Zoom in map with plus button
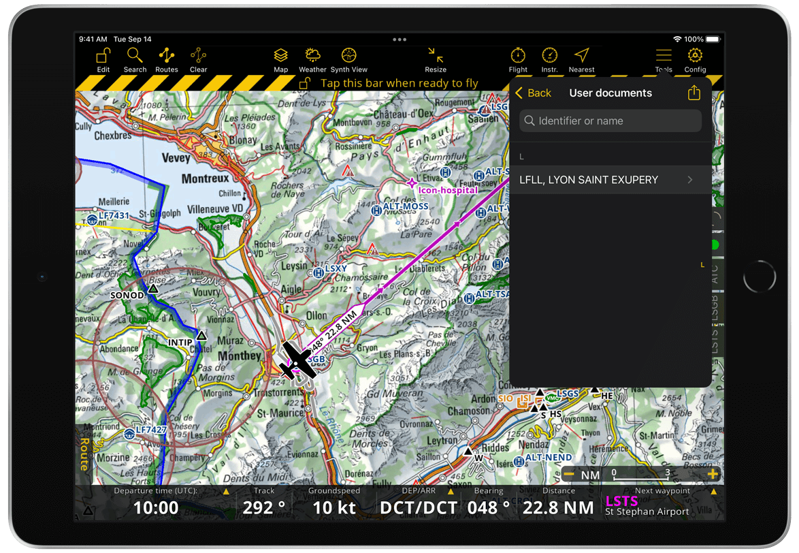Viewport: 799px width, 553px height. pos(713,475)
